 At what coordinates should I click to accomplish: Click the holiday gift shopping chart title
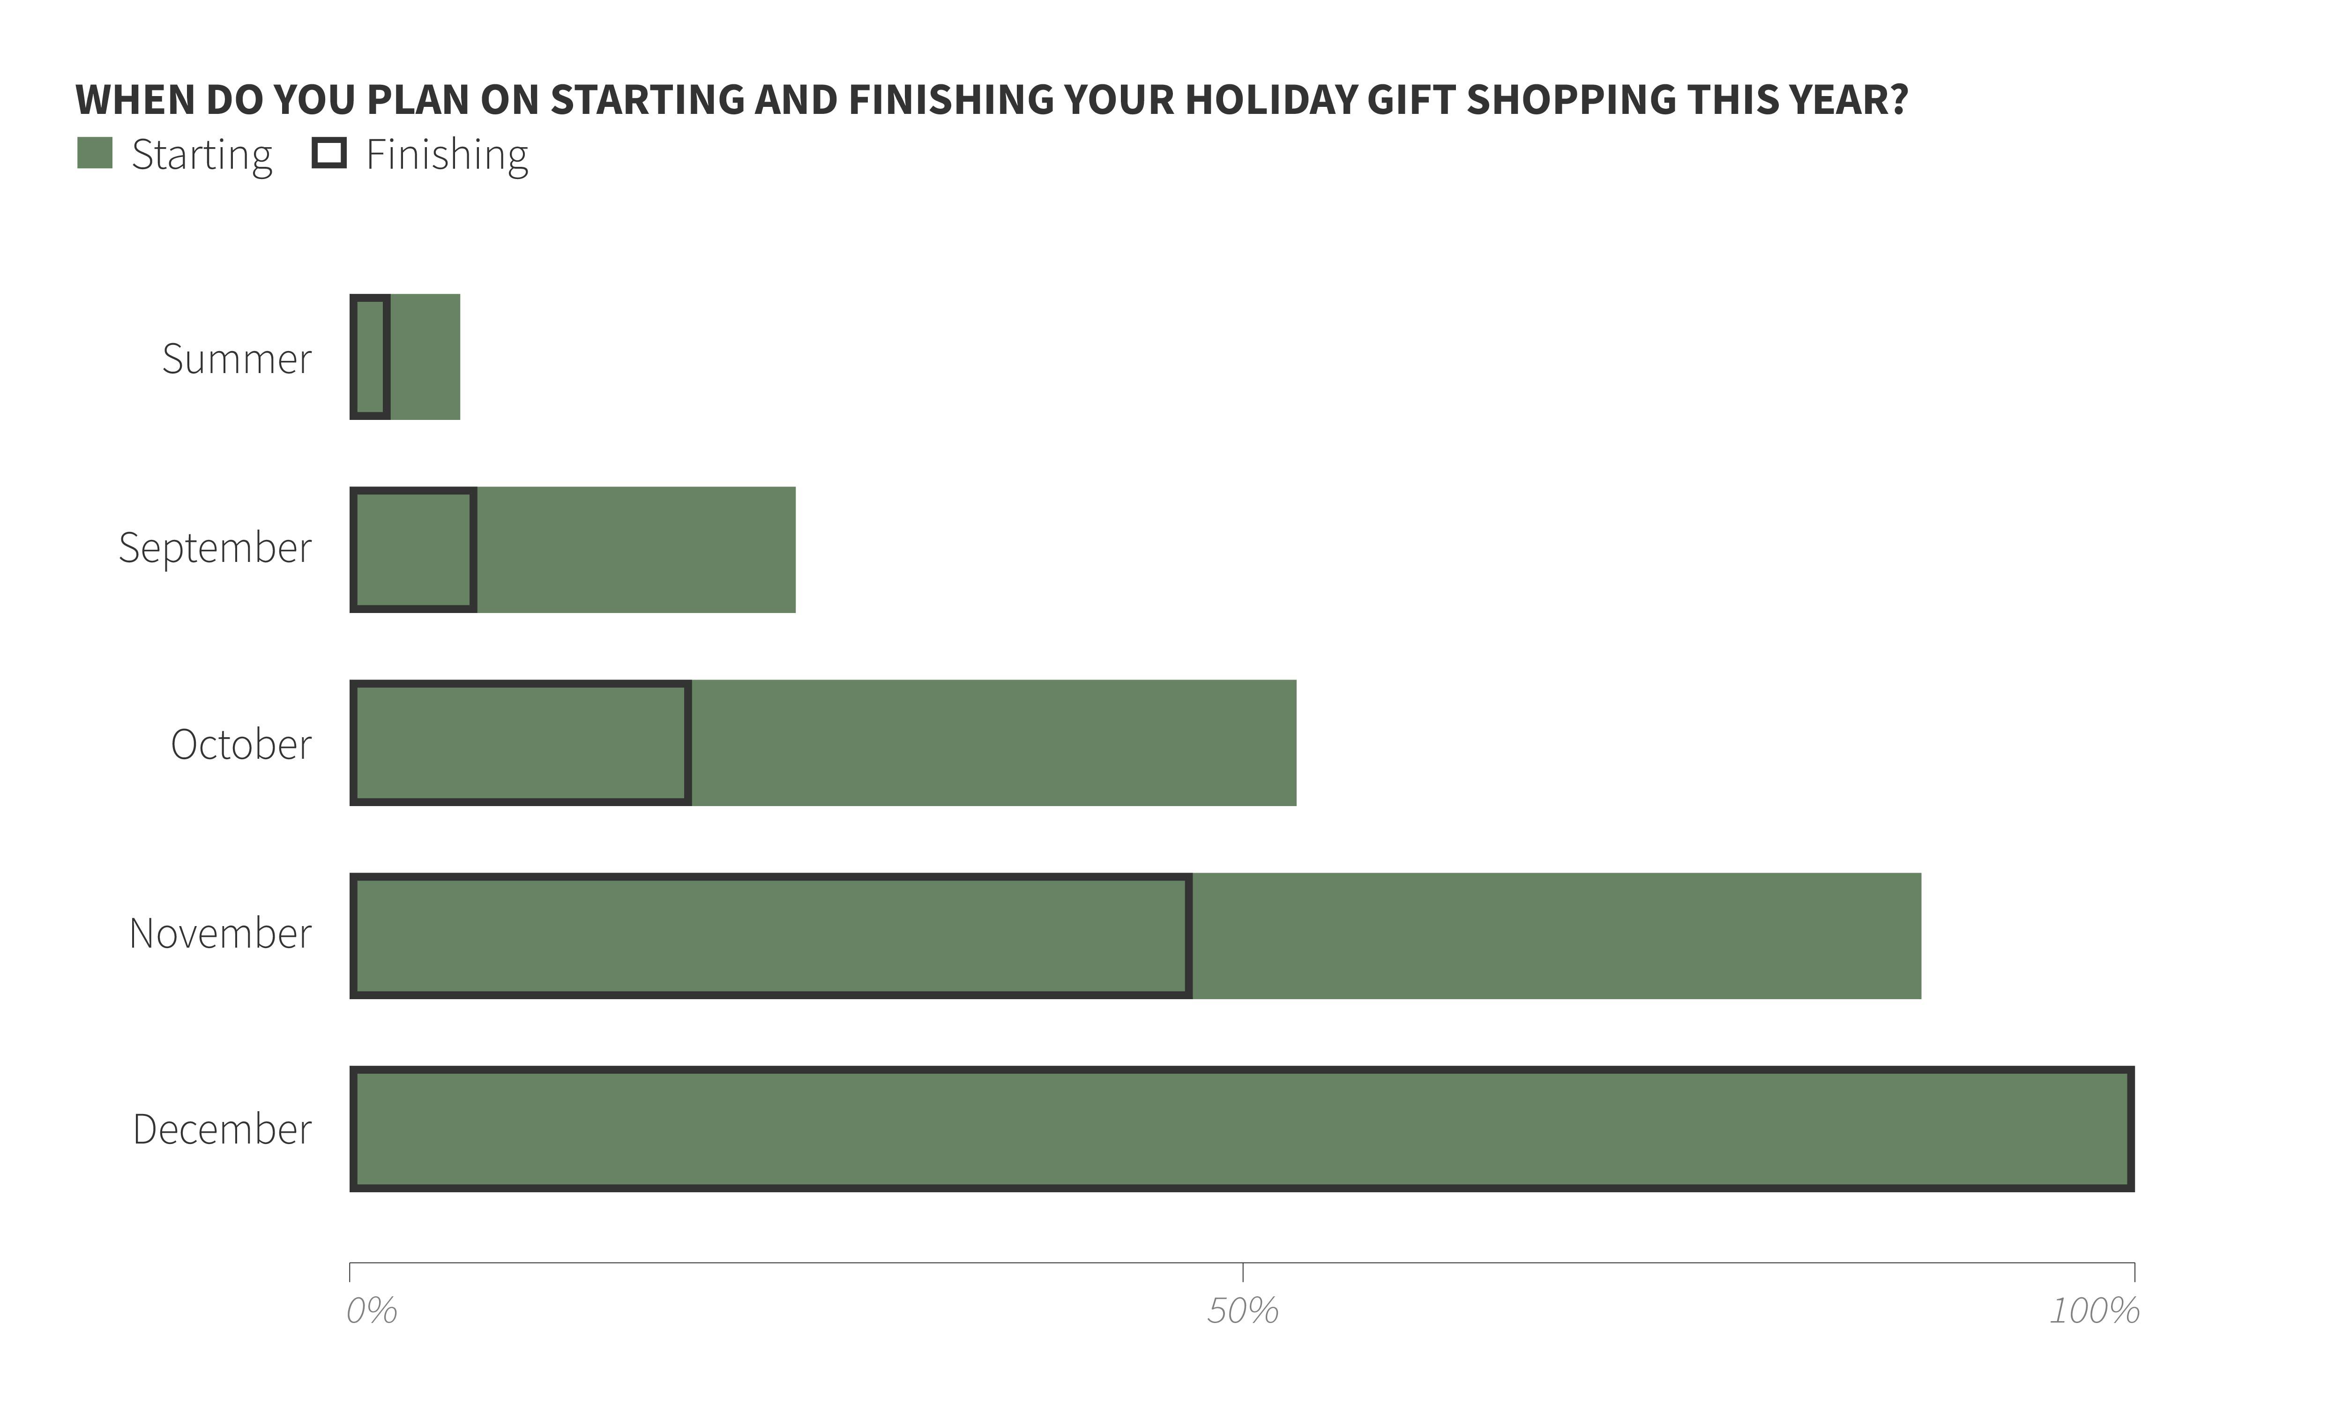pos(991,100)
